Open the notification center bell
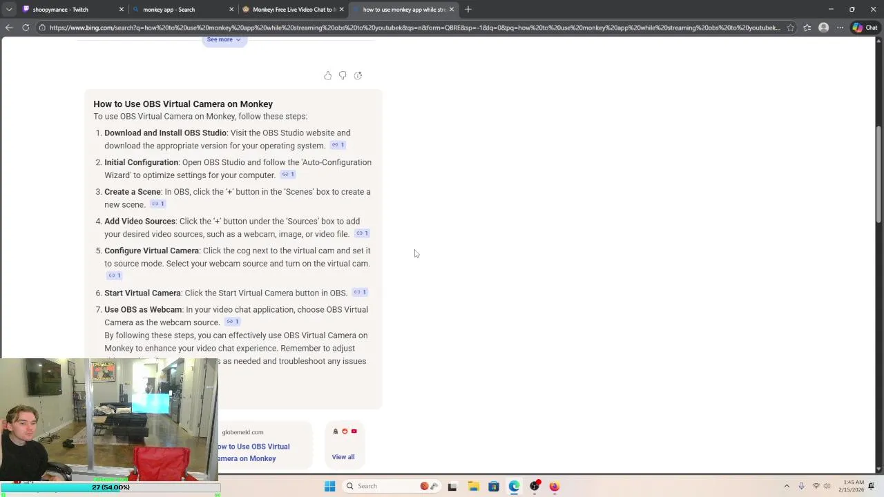The height and width of the screenshot is (497, 884). tap(872, 486)
